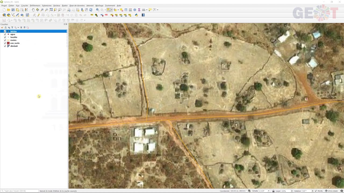
Task: Hide the uso_suelo layer
Action: (5, 43)
